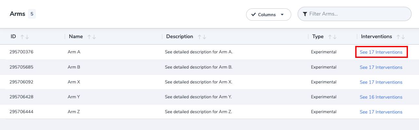
Task: Click the Description column header
Action: click(x=180, y=37)
